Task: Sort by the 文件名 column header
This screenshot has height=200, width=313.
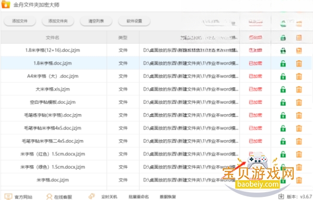Action: [52, 37]
